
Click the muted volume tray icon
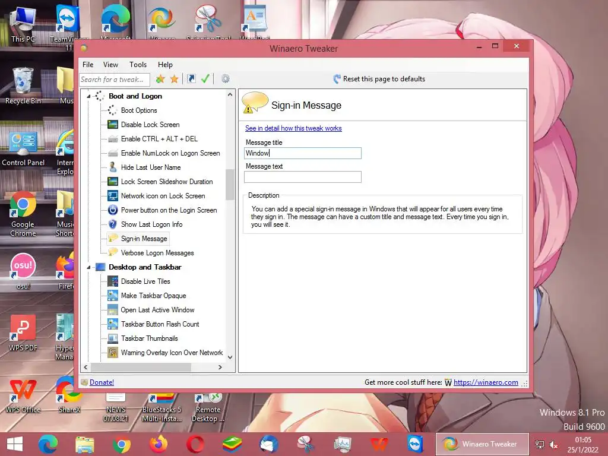coord(554,445)
